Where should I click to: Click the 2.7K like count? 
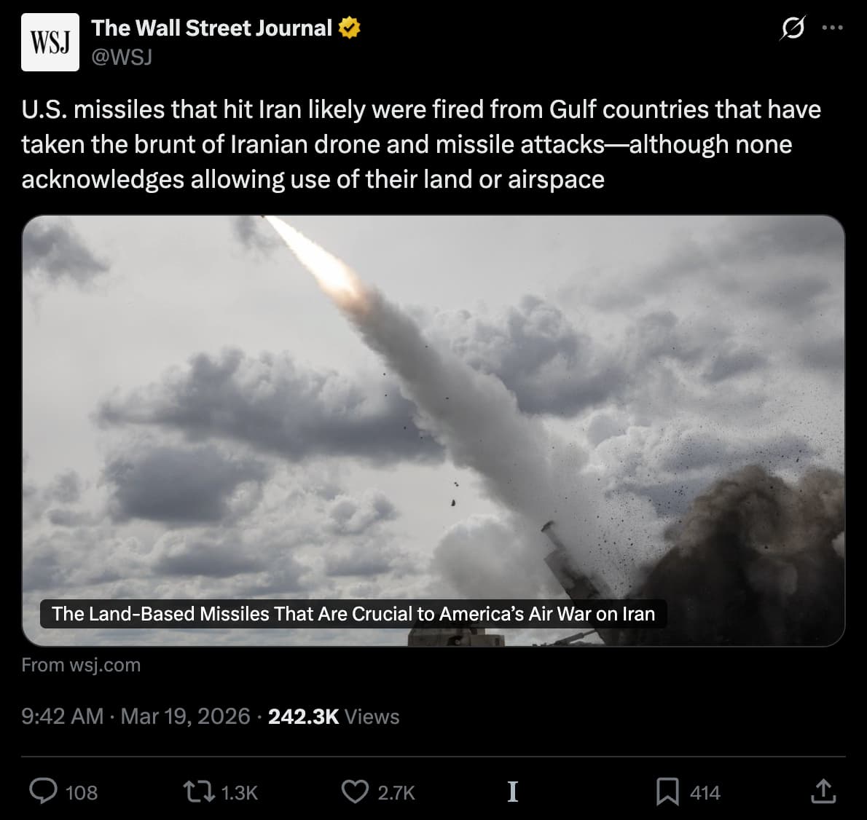(x=396, y=792)
